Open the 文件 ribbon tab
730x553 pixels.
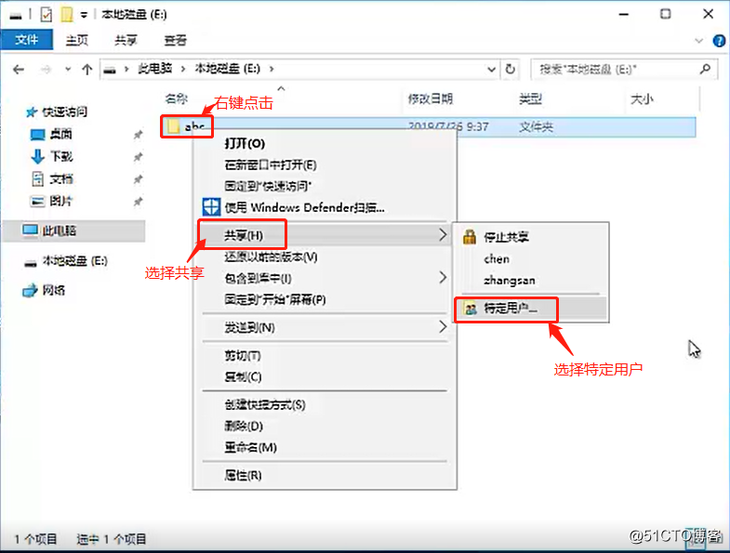coord(27,41)
